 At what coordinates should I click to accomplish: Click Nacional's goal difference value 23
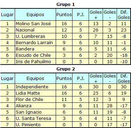pos(124,30)
